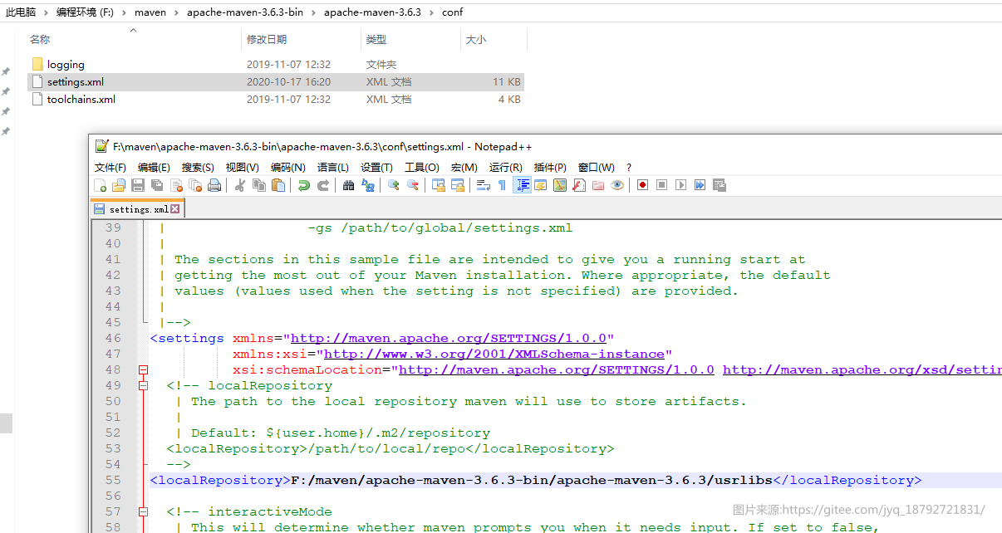1002x533 pixels.
Task: Create a new file in Notepad++
Action: [x=100, y=185]
